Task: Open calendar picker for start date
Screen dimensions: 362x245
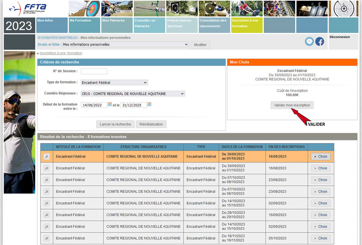Action: (109, 105)
